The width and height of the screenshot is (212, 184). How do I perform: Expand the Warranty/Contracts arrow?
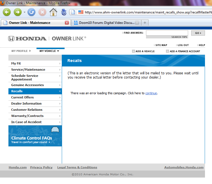(x=60, y=116)
